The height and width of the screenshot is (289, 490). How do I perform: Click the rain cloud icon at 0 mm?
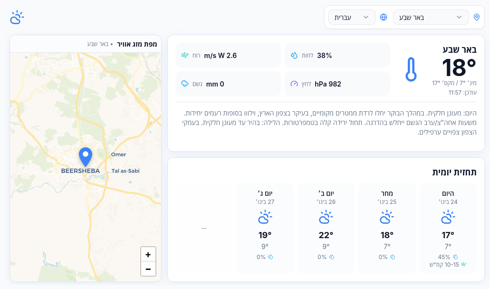(185, 84)
